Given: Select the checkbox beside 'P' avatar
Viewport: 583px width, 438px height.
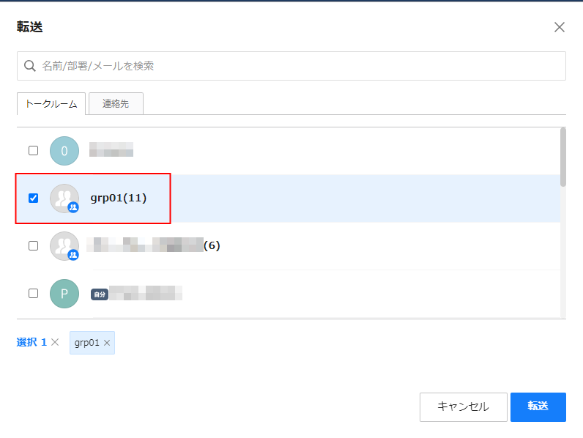Looking at the screenshot, I should click(x=33, y=294).
